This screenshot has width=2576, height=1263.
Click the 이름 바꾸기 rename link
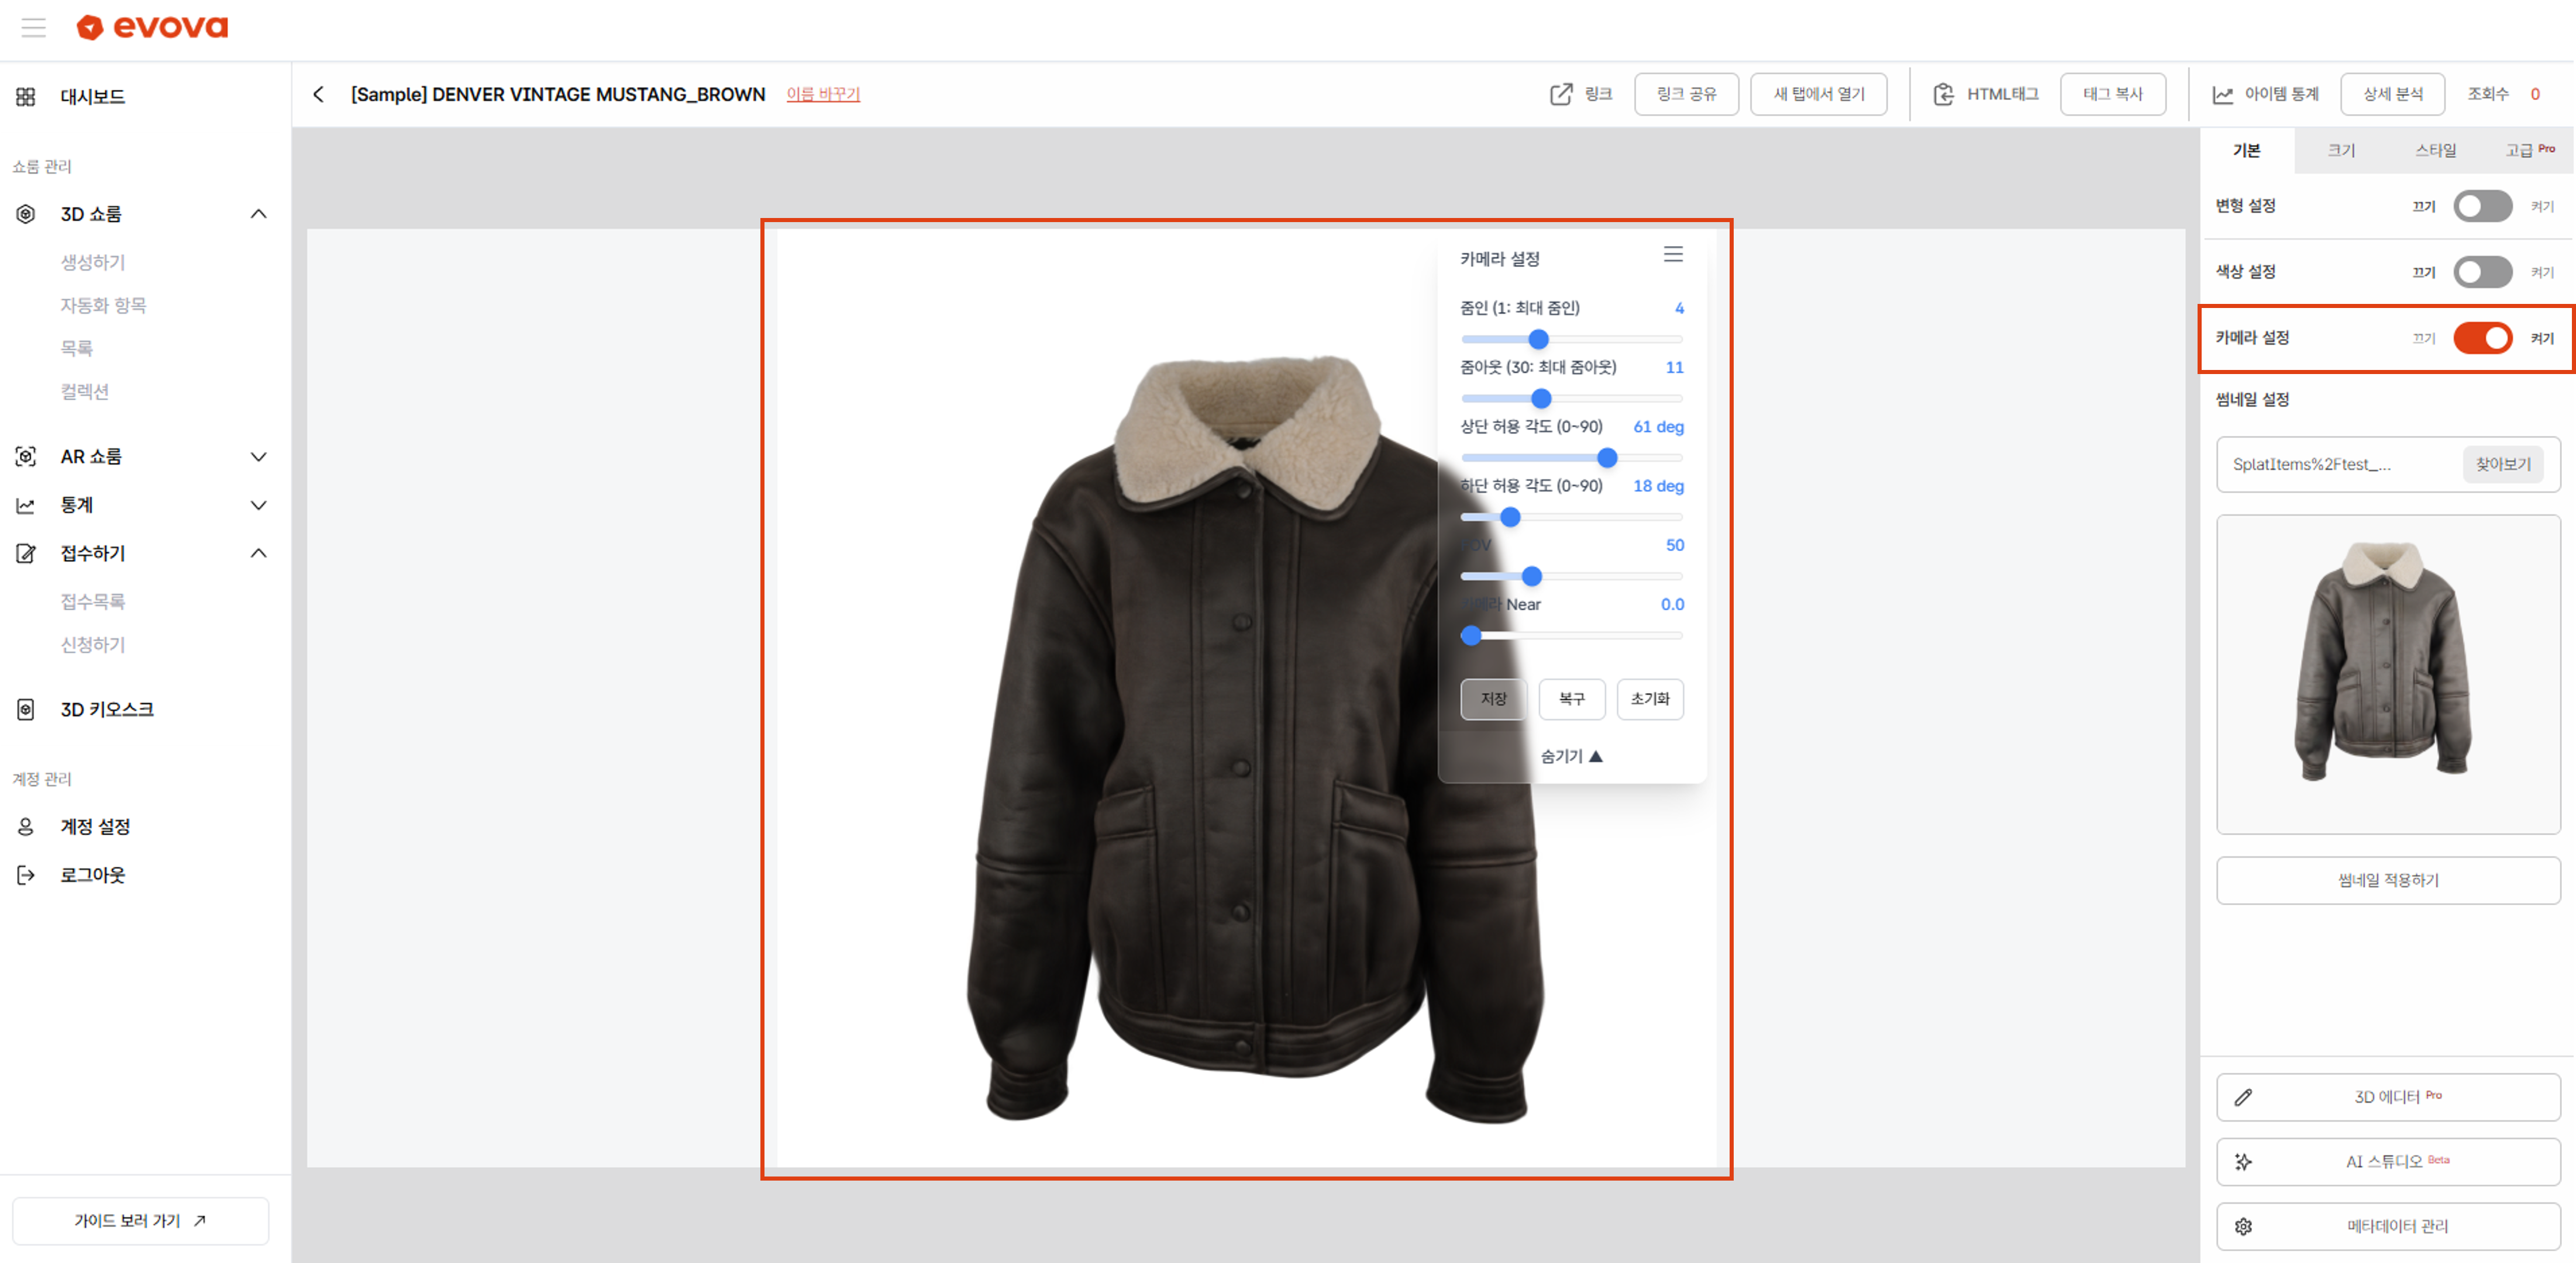click(x=822, y=94)
